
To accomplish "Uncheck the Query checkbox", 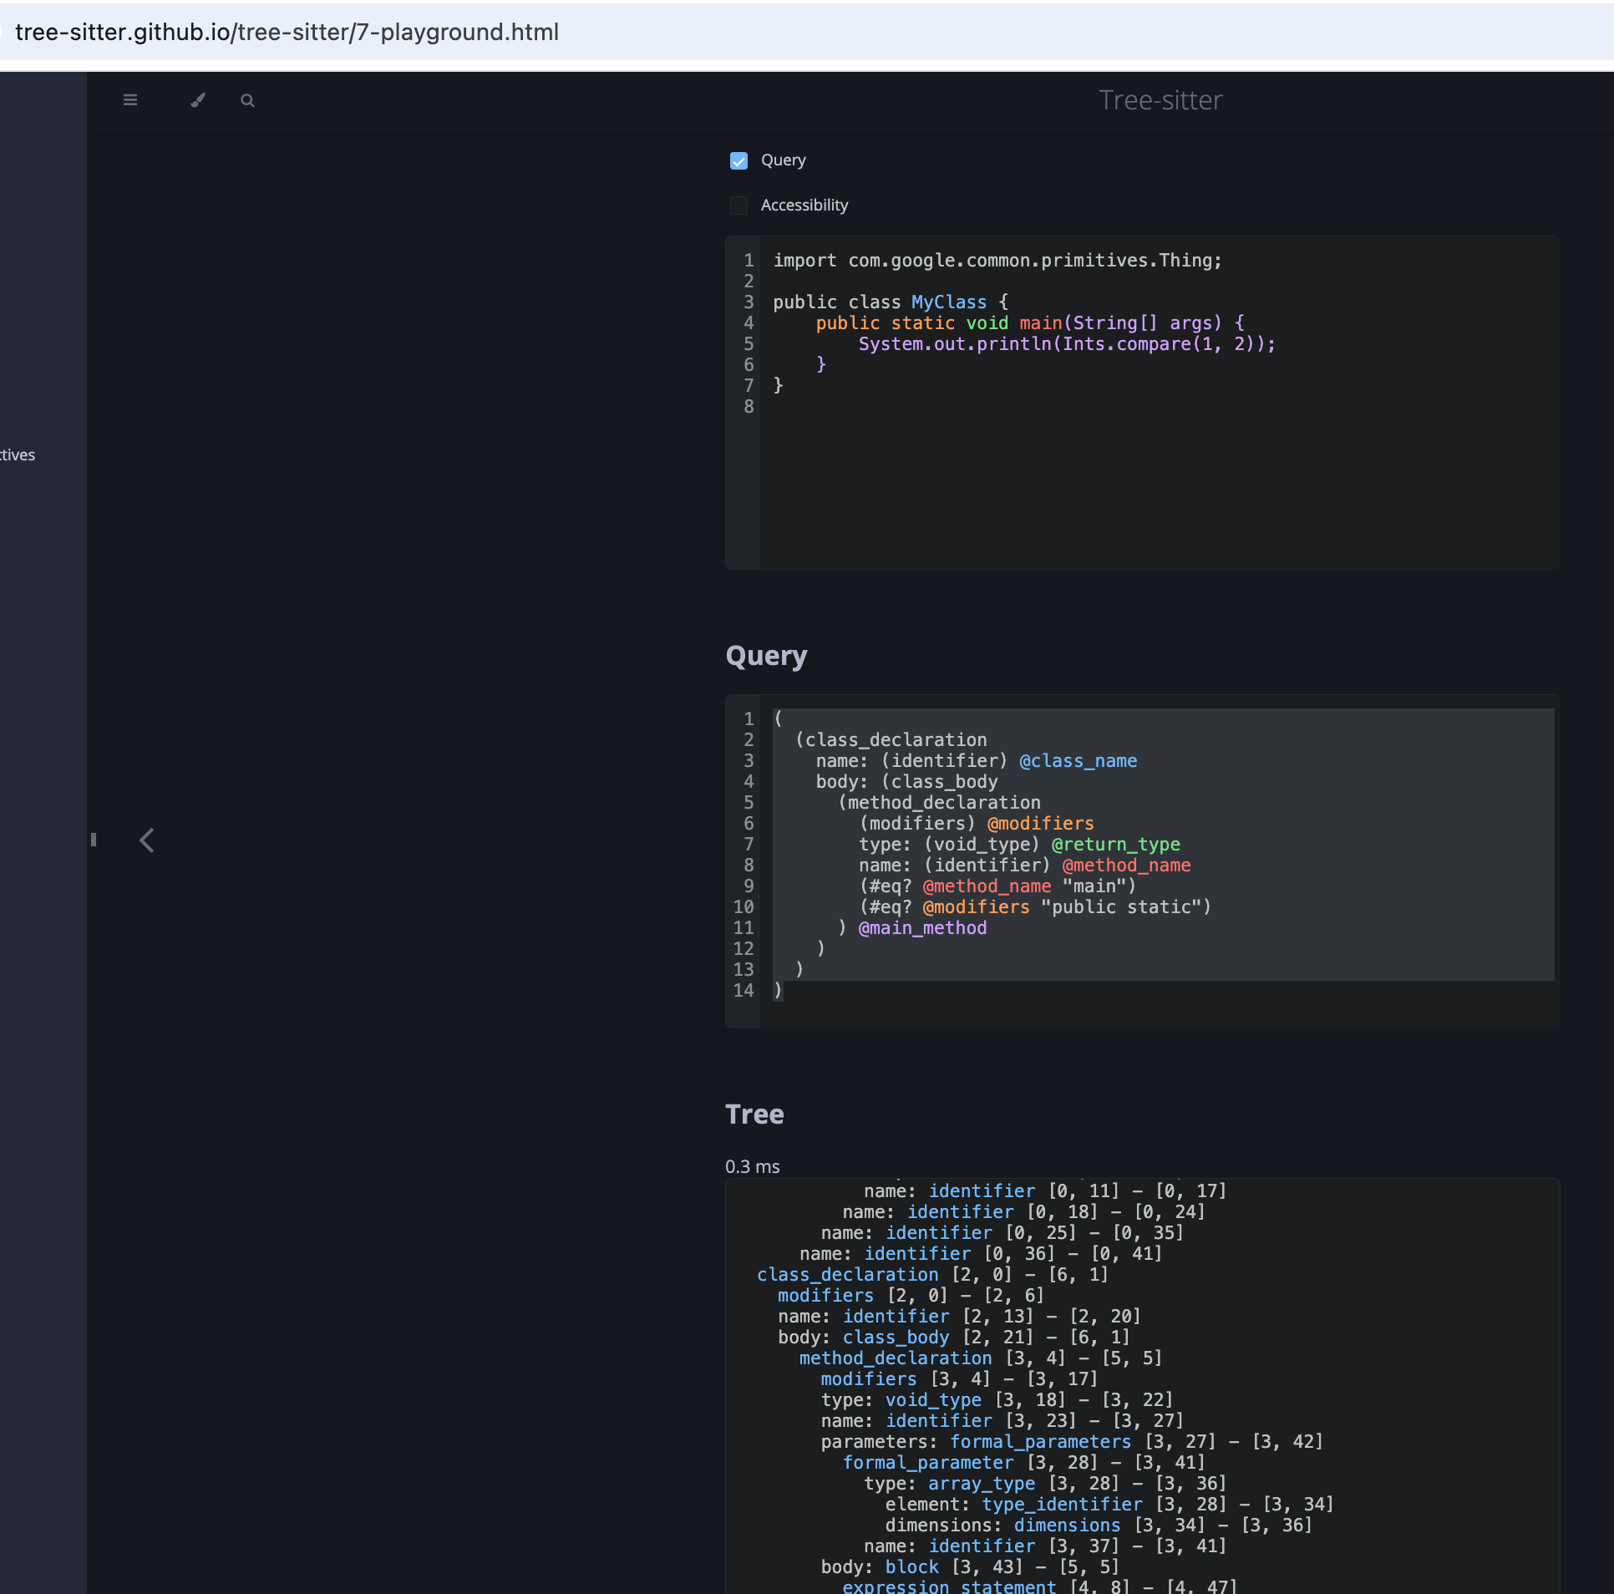I will coord(738,160).
